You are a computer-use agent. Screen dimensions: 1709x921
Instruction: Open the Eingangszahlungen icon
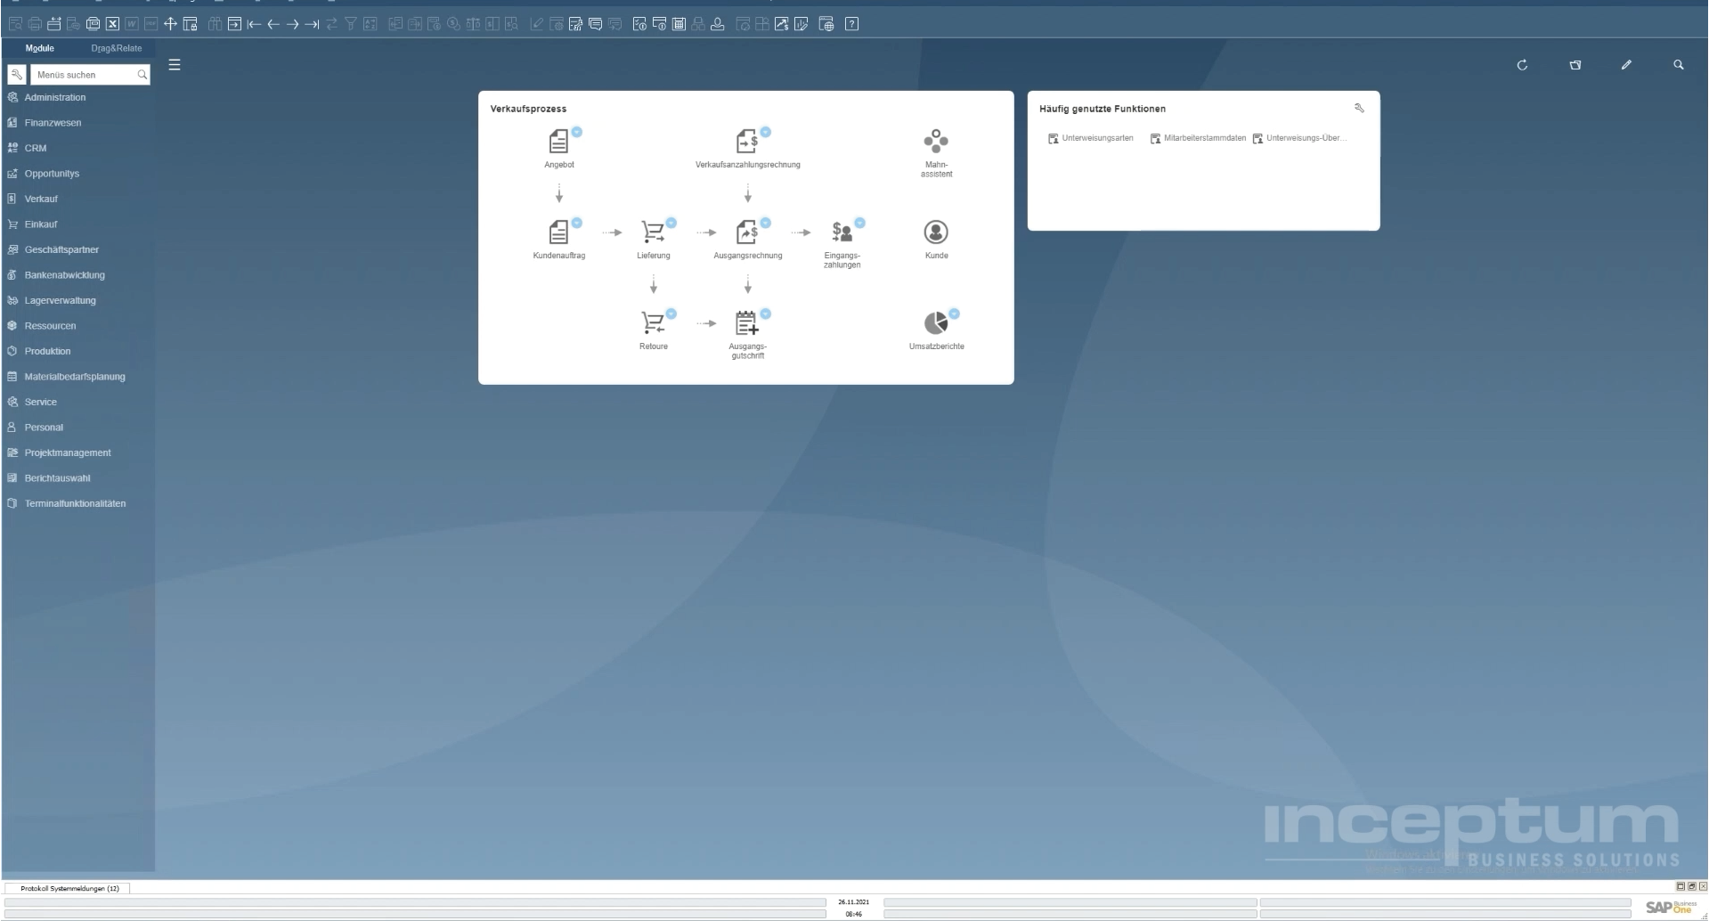click(x=842, y=232)
